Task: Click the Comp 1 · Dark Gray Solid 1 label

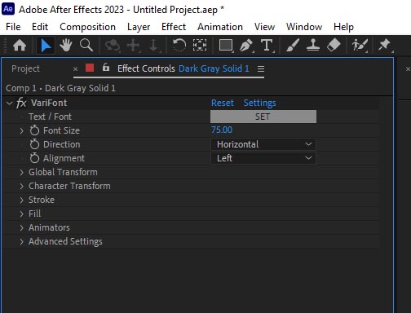Action: [x=60, y=88]
